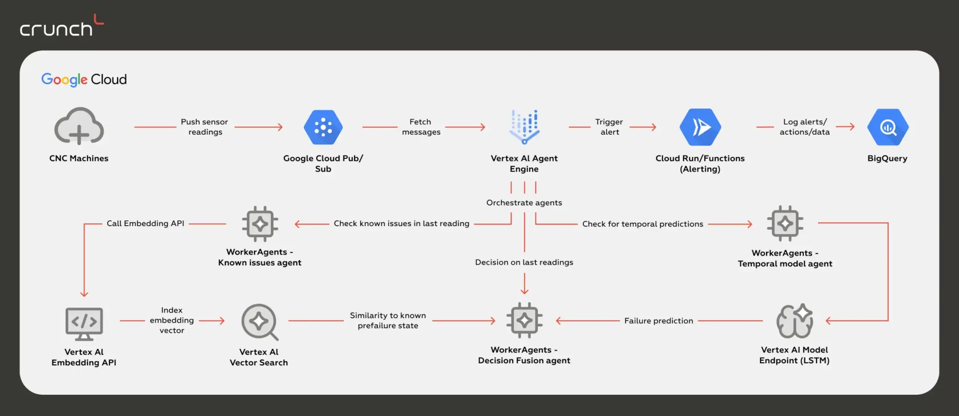Click the 'Call Embedding API' label
959x416 pixels.
coord(145,224)
